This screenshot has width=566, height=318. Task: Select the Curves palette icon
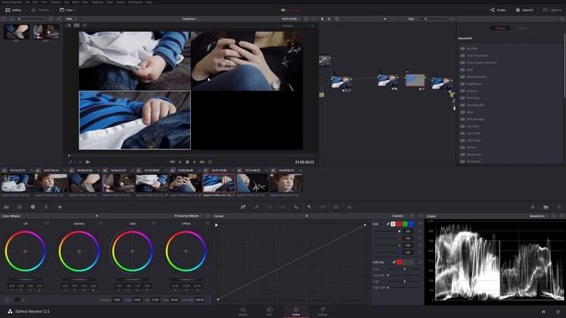(243, 207)
